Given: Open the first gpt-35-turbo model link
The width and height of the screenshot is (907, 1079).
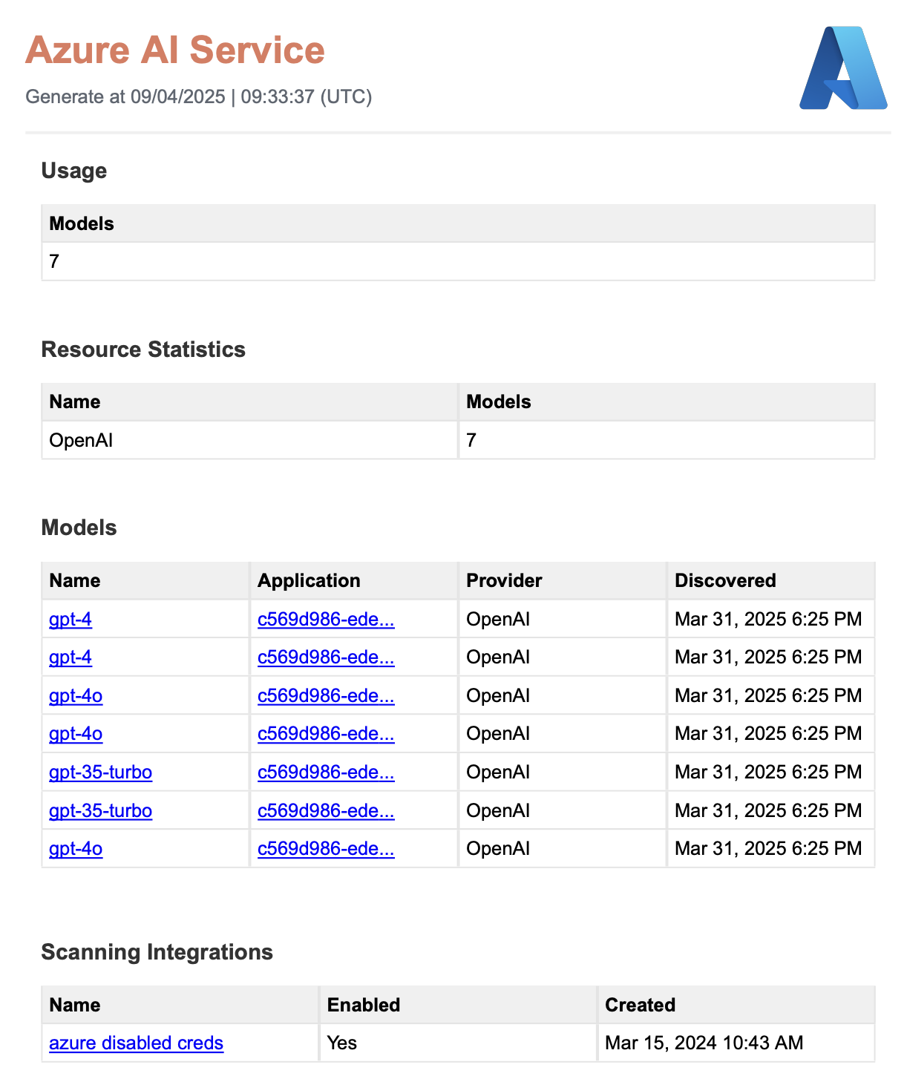Looking at the screenshot, I should pyautogui.click(x=100, y=772).
